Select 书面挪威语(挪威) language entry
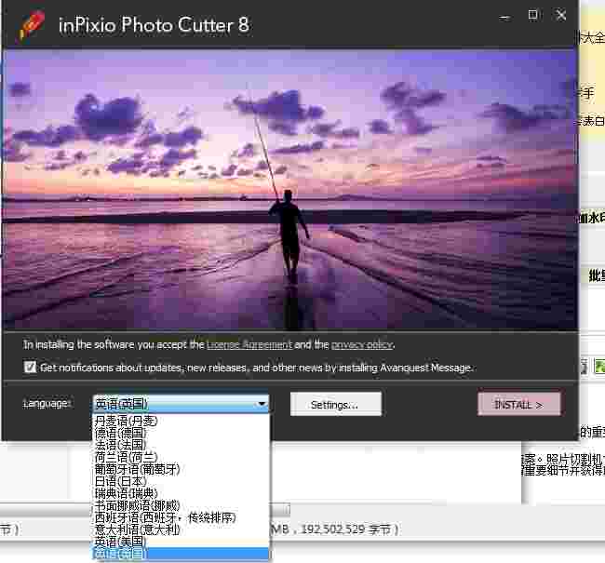Viewport: 605px width, 563px height. coord(181,505)
